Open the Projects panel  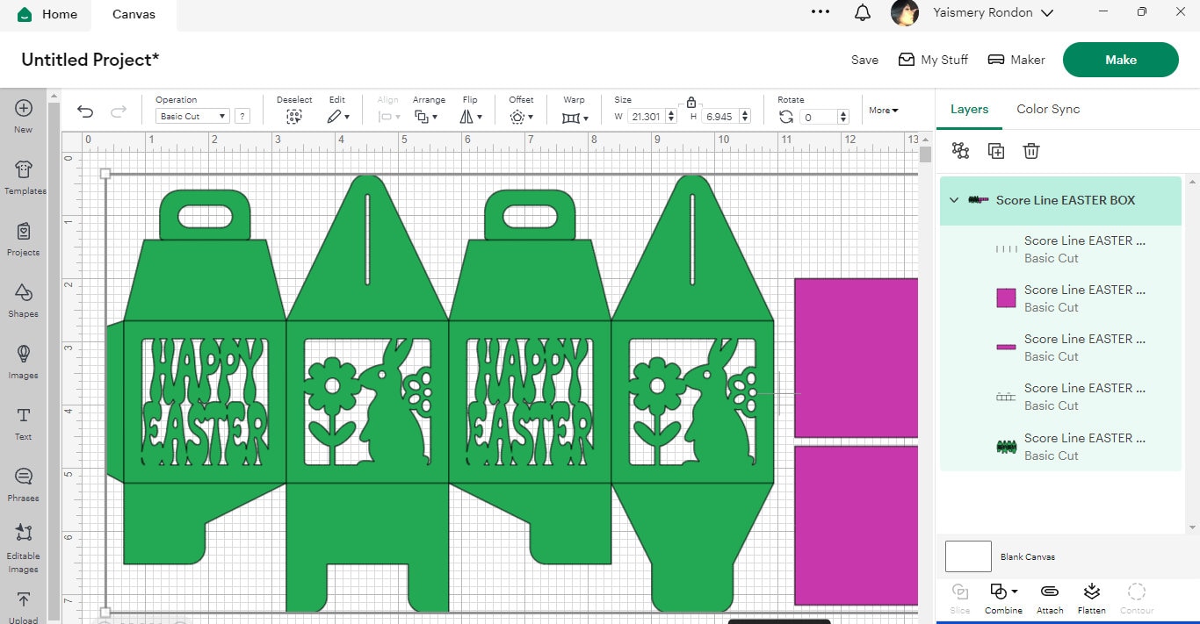tap(24, 237)
